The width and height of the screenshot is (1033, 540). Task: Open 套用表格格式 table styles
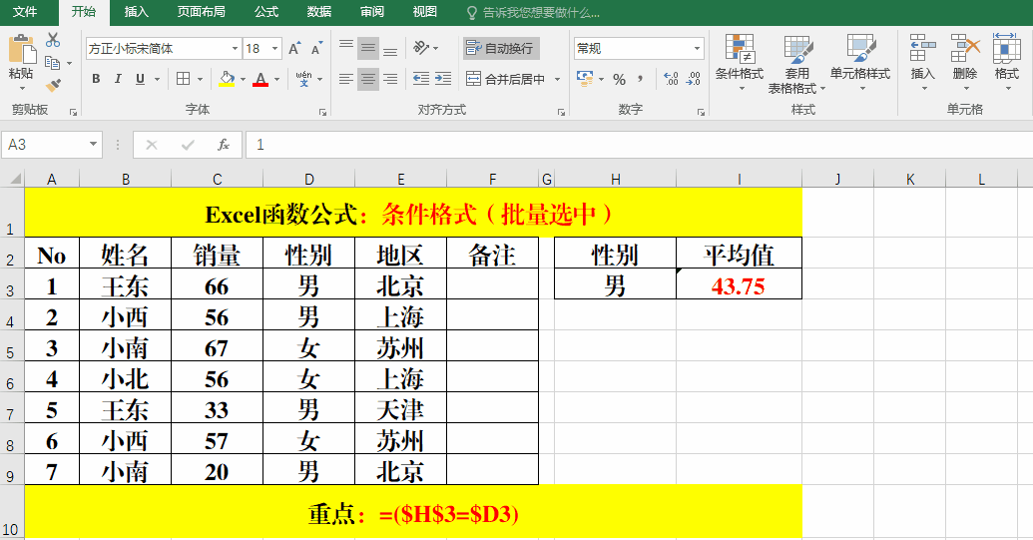pos(796,64)
